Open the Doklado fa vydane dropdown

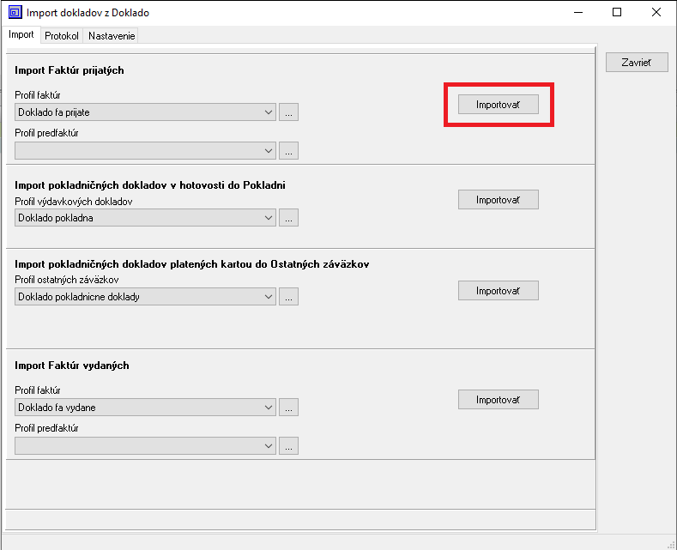click(145, 407)
